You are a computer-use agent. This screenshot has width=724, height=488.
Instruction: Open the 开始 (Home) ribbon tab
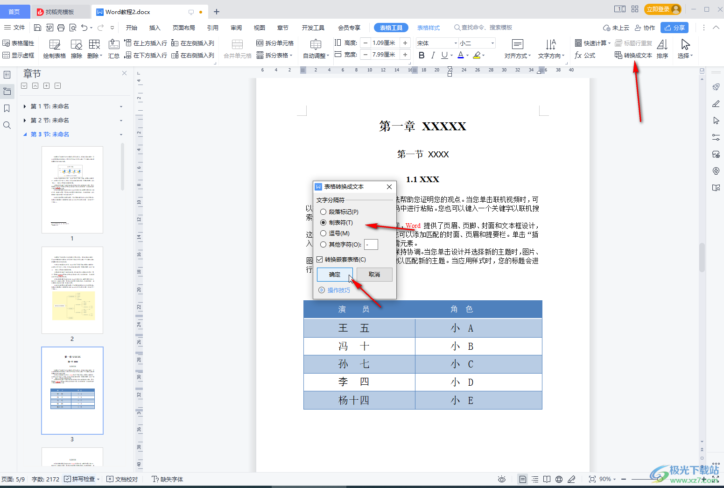(132, 28)
